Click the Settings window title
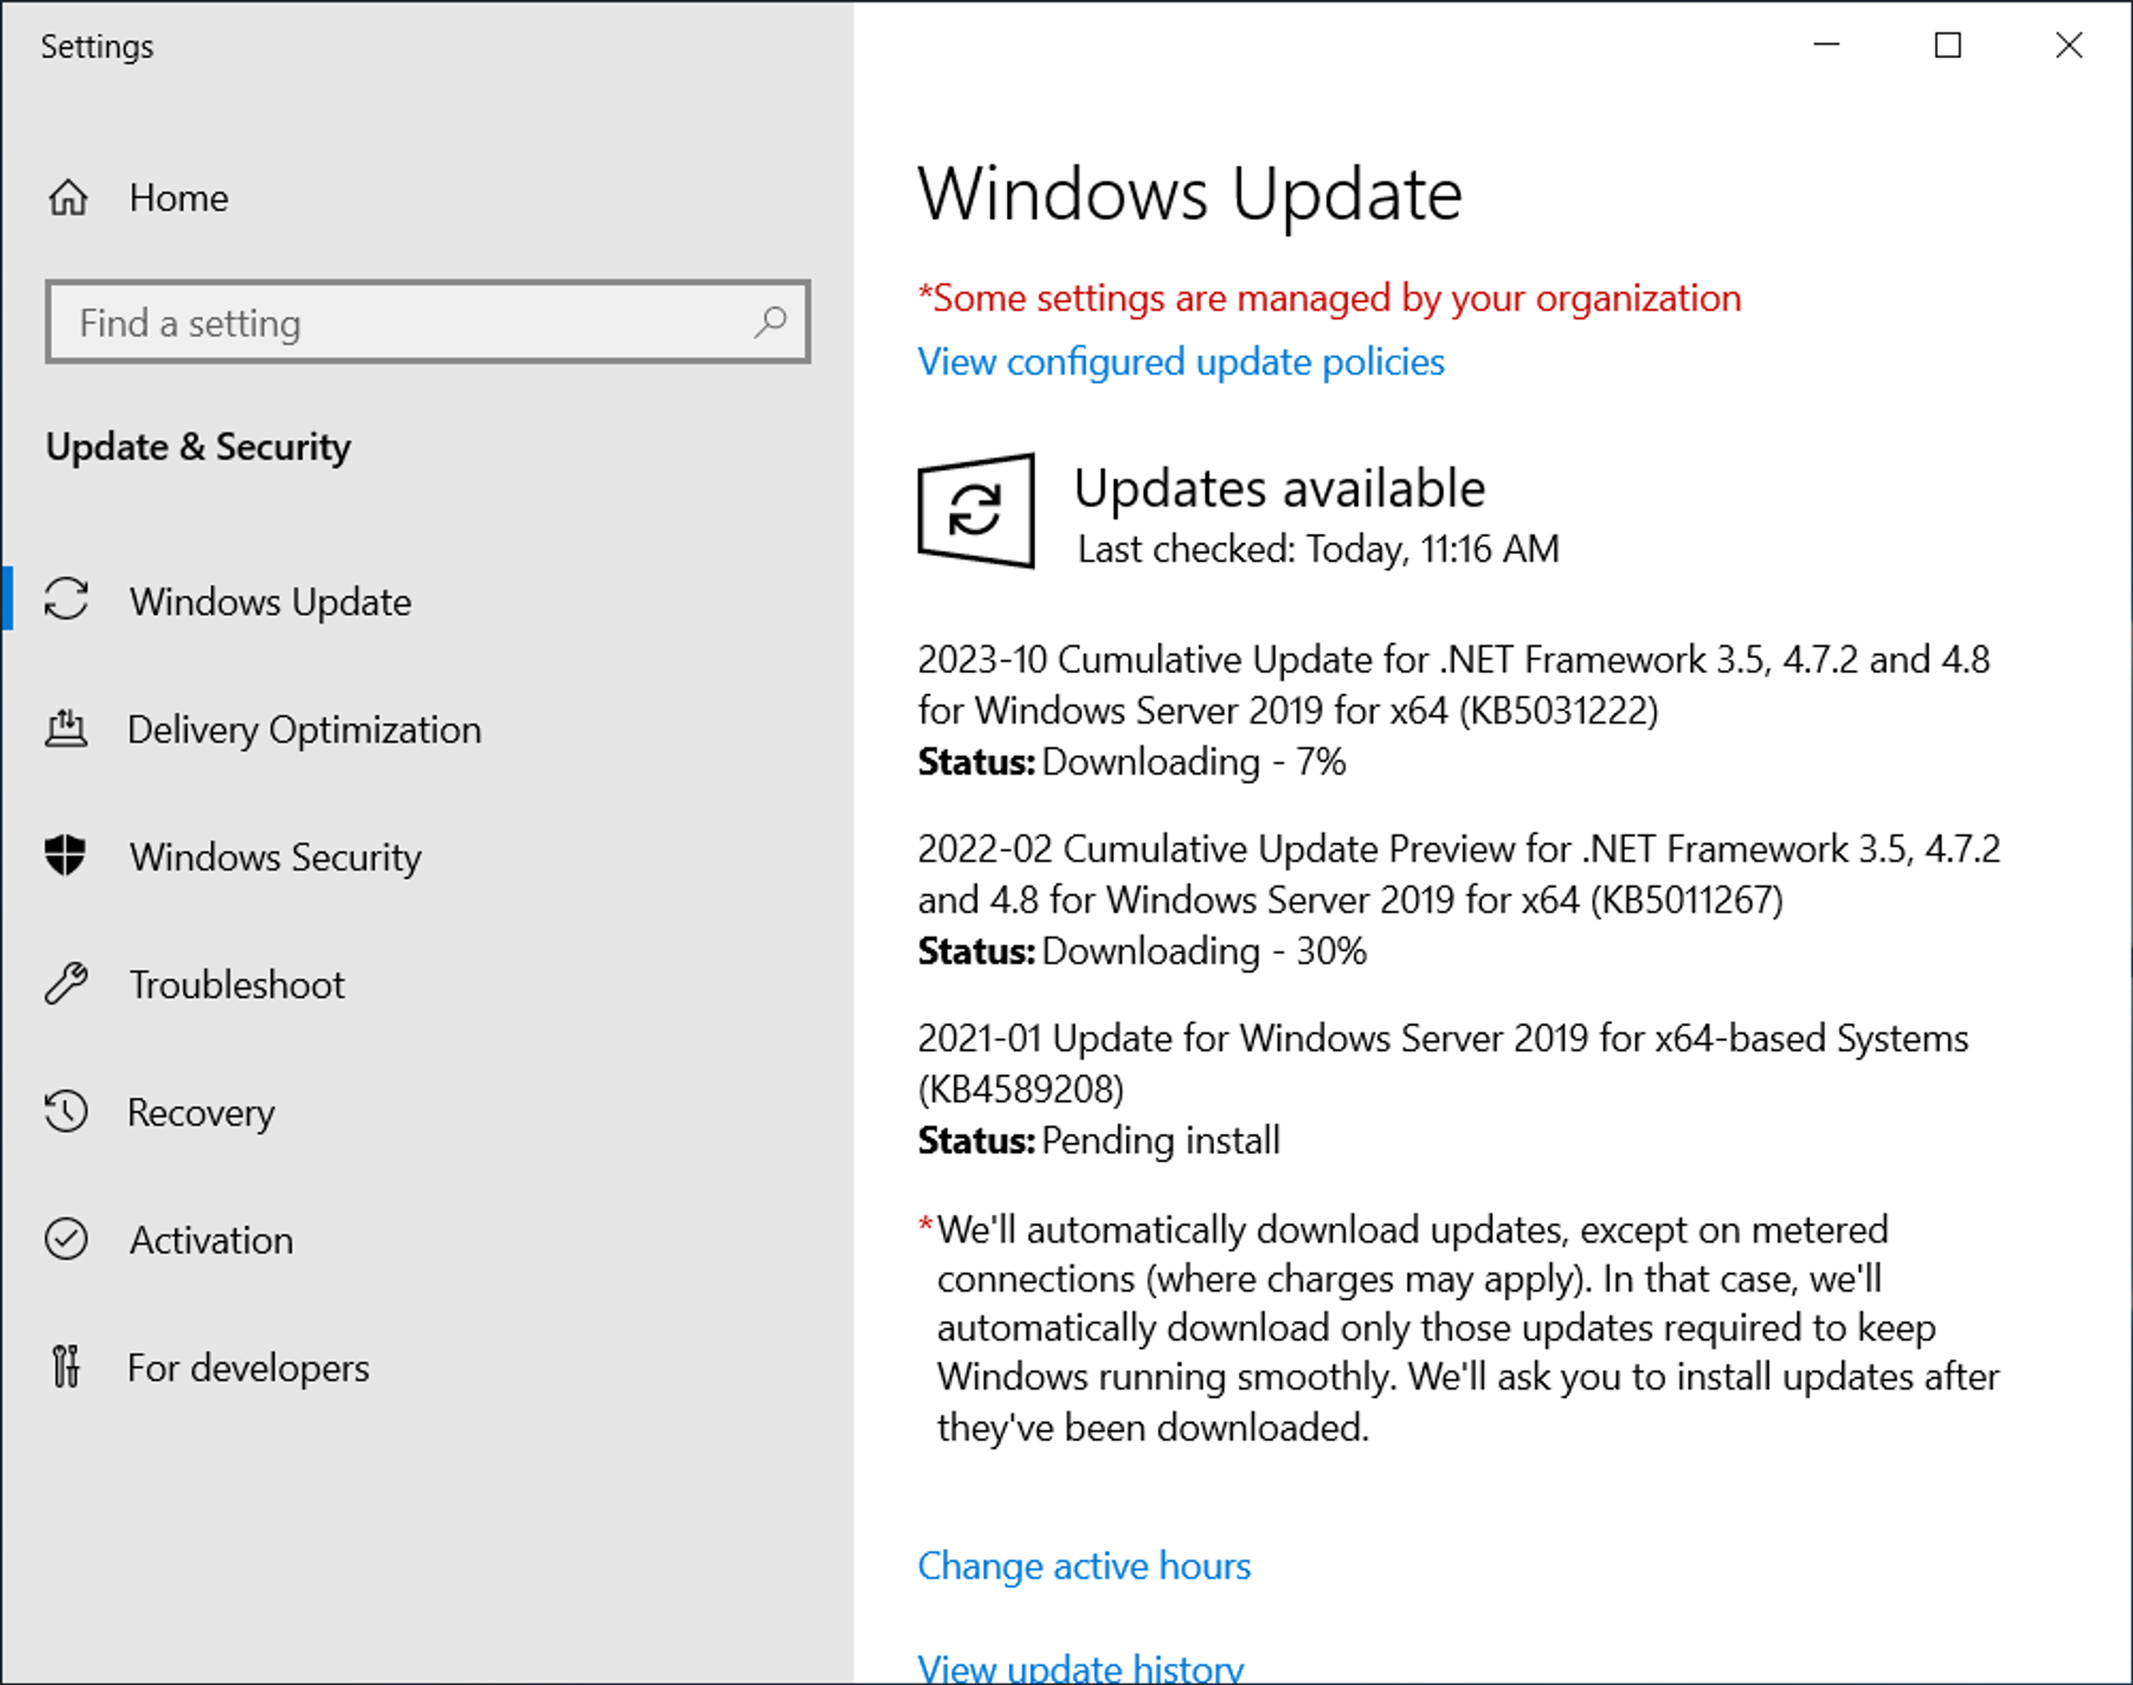Viewport: 2133px width, 1685px height. pos(97,47)
